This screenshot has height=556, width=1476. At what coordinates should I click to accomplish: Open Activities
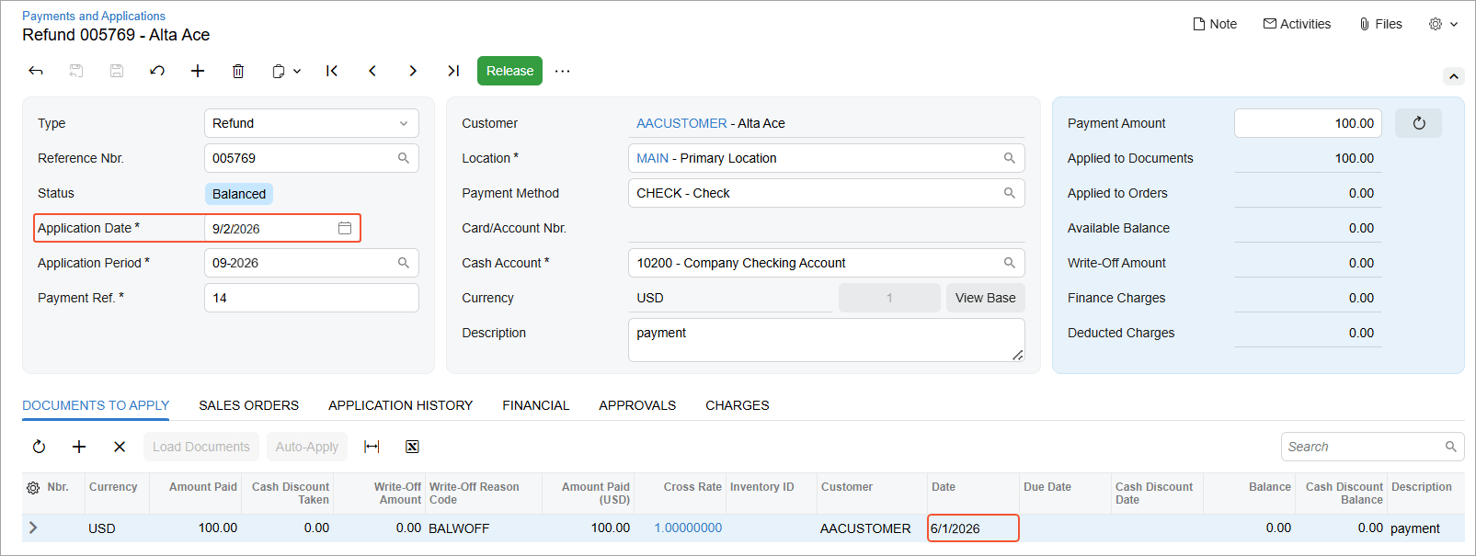coord(1297,24)
